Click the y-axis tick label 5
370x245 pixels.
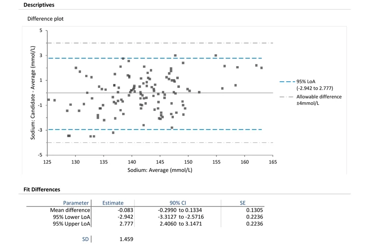click(41, 31)
